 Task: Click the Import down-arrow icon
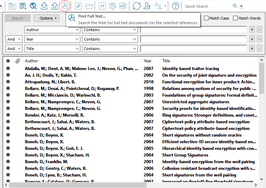coord(44,6)
